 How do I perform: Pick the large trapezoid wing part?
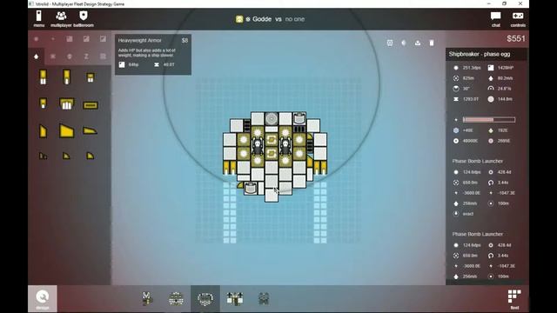click(x=66, y=131)
